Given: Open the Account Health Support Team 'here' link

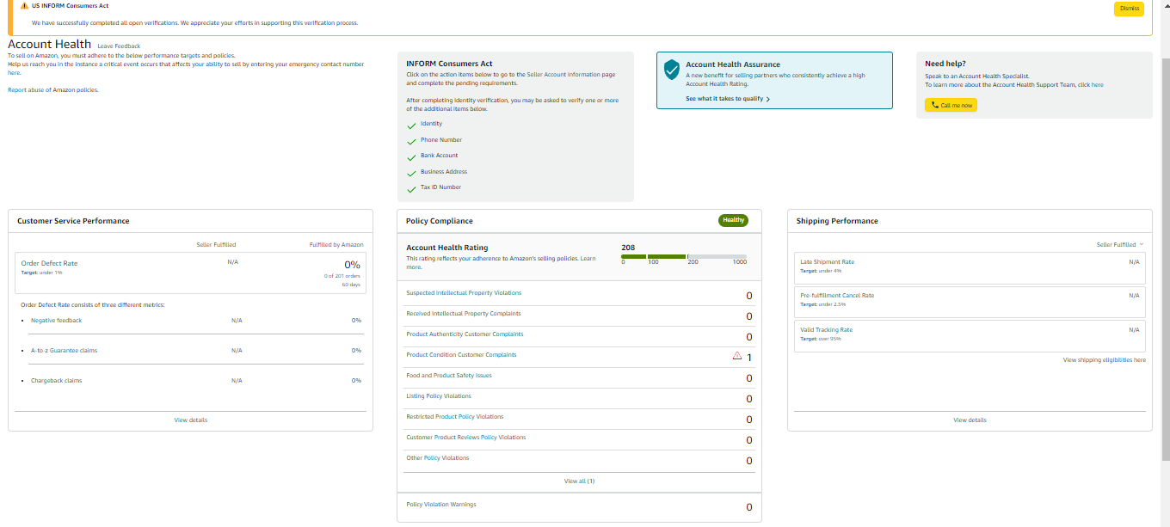Looking at the screenshot, I should click(x=1098, y=85).
